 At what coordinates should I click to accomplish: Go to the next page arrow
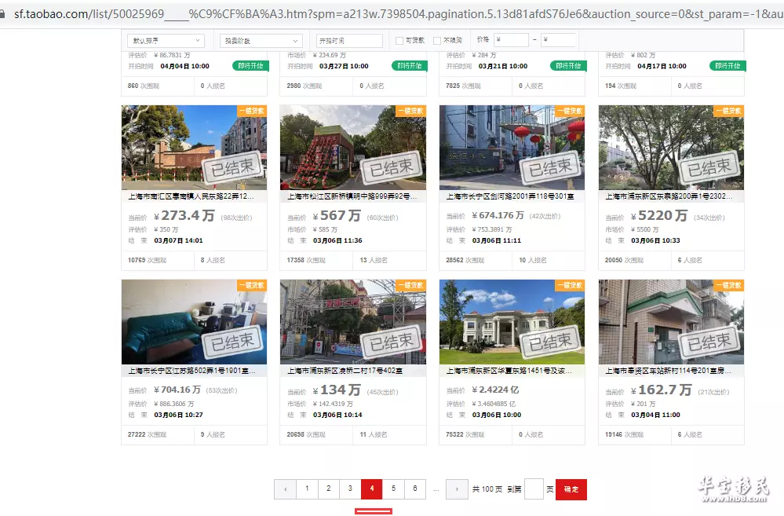(457, 489)
